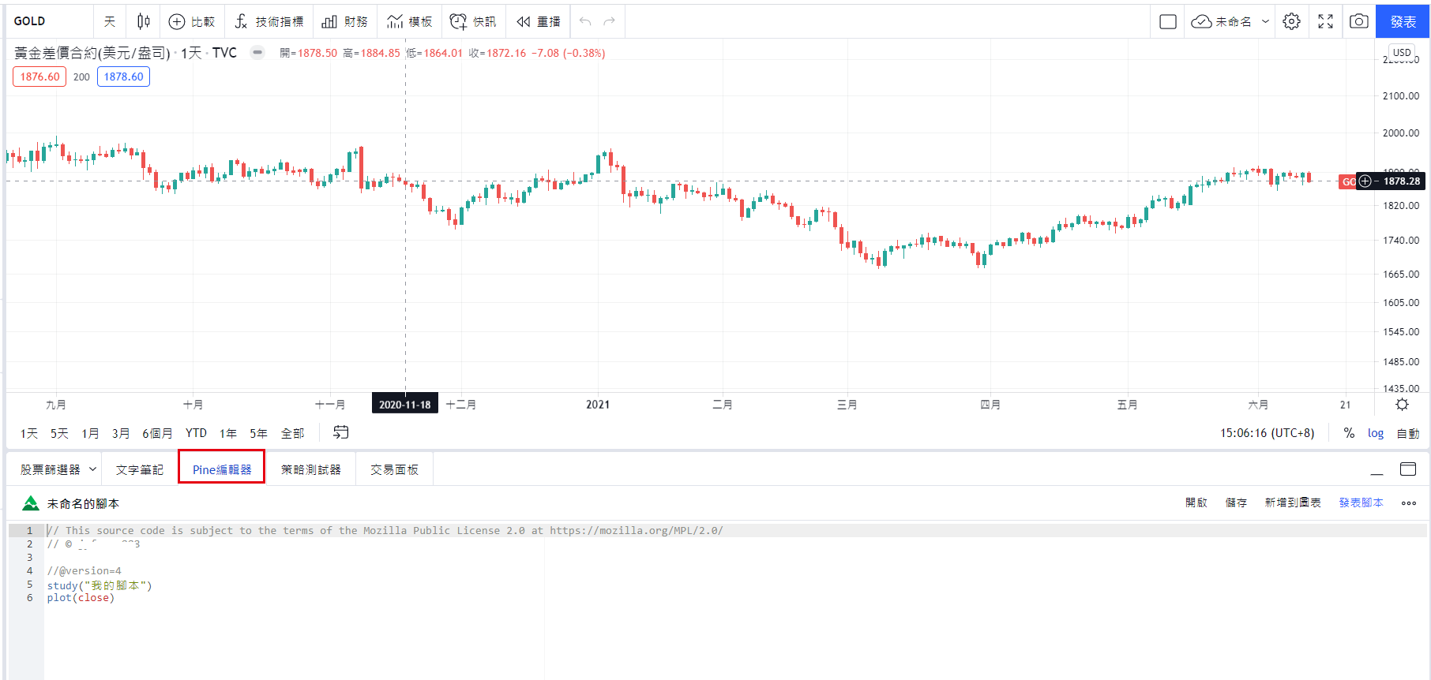Viewport: 1431px width, 680px height.
Task: Click the go to date calendar icon
Action: coord(340,432)
